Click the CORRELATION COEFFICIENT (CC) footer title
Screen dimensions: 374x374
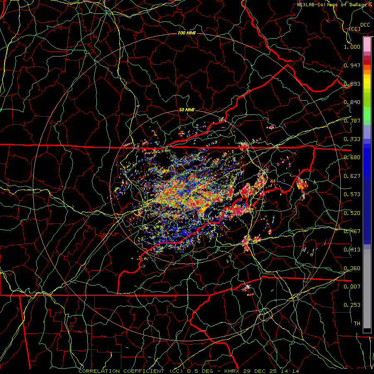130,371
